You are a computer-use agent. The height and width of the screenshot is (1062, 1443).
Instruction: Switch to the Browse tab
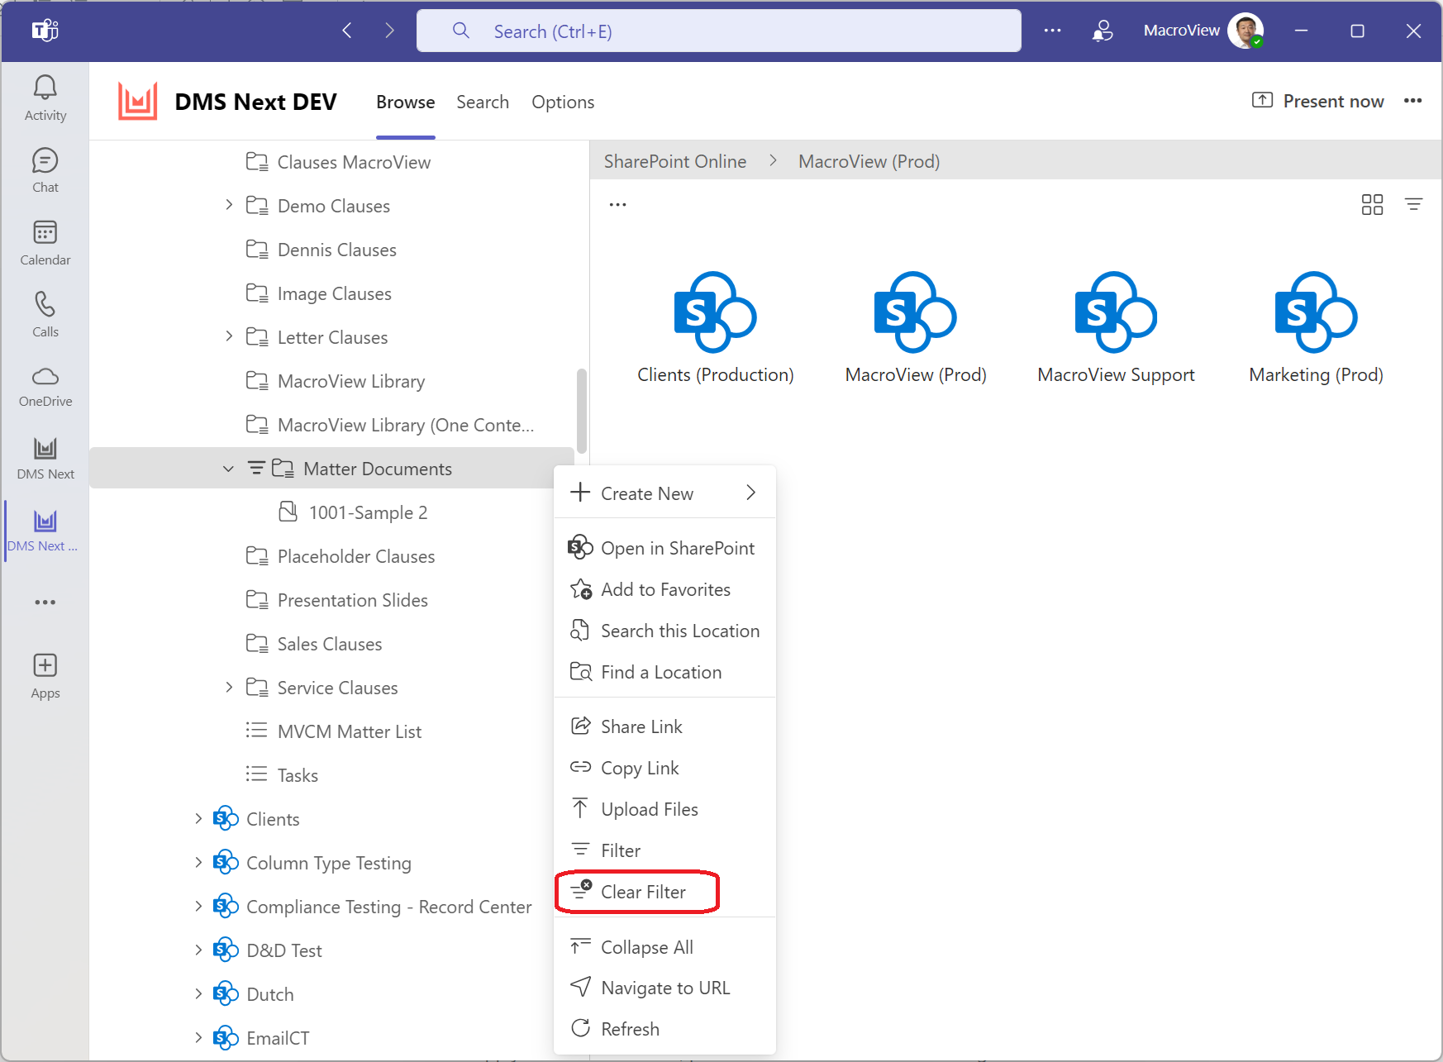pyautogui.click(x=405, y=102)
